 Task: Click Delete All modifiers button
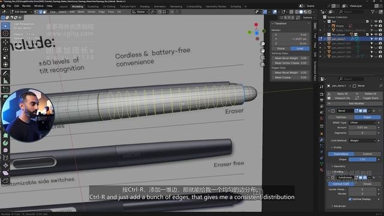tap(368, 94)
